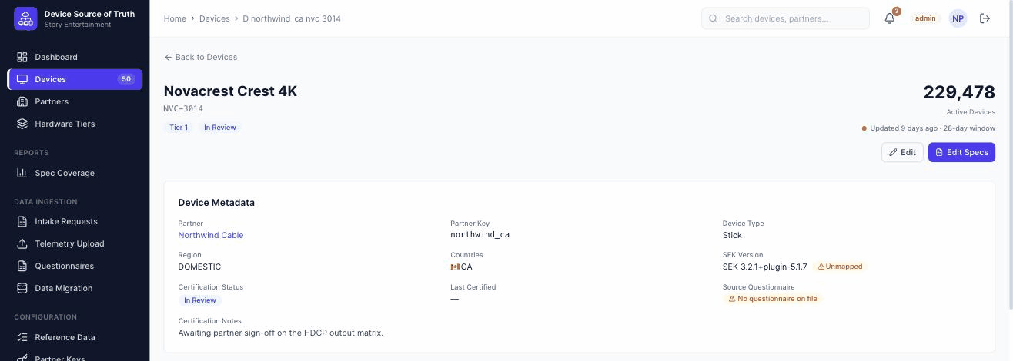Click Devices in the breadcrumb

pos(215,18)
